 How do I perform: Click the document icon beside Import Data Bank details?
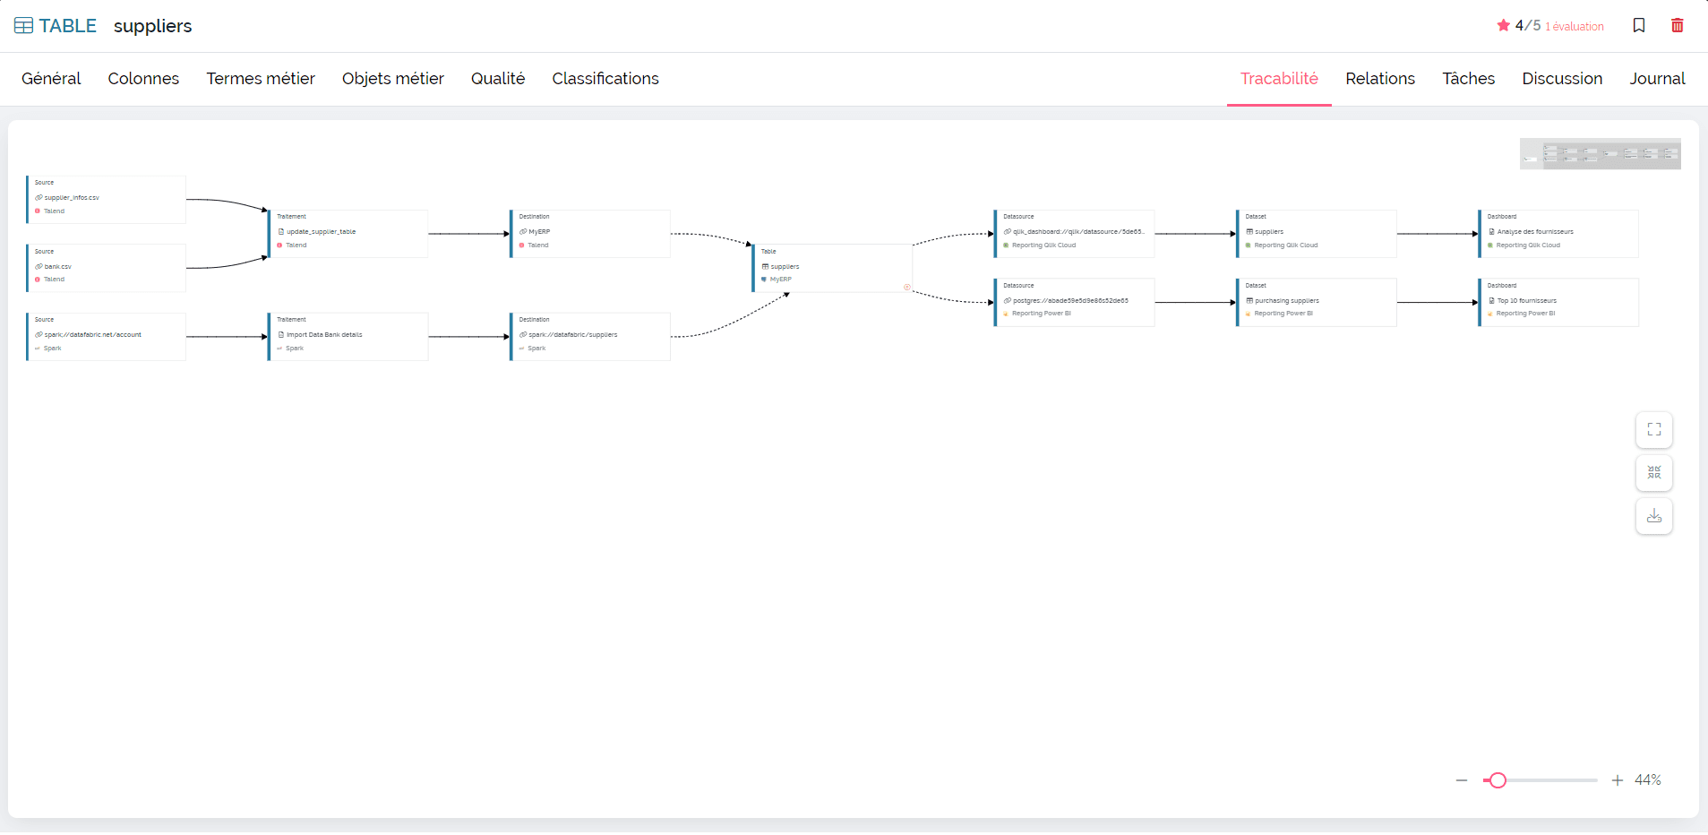281,335
